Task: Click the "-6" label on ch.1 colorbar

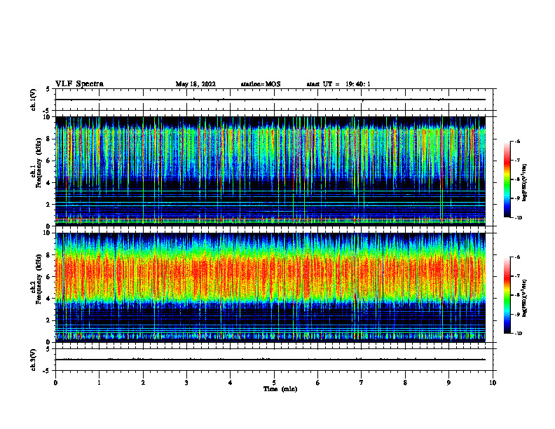Action: click(x=518, y=141)
